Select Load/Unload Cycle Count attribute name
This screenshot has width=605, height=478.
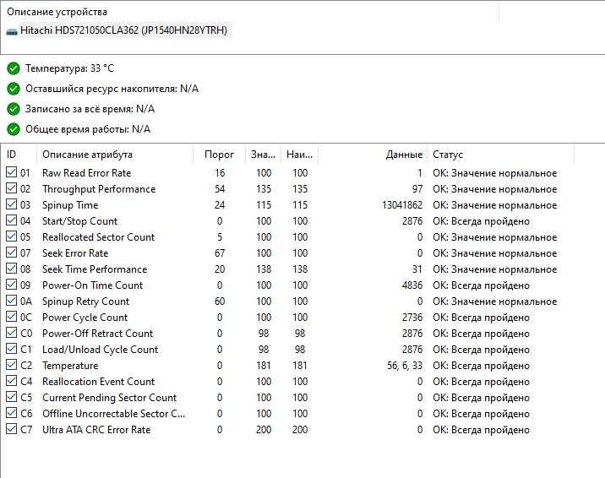point(101,350)
